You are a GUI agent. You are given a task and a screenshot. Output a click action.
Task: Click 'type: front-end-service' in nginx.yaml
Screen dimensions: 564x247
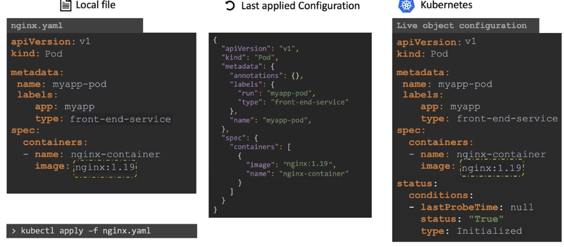103,119
